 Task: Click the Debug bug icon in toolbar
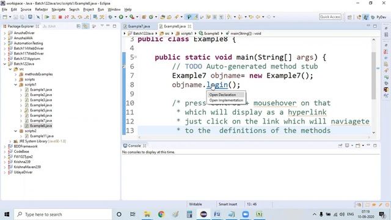pyautogui.click(x=110, y=17)
